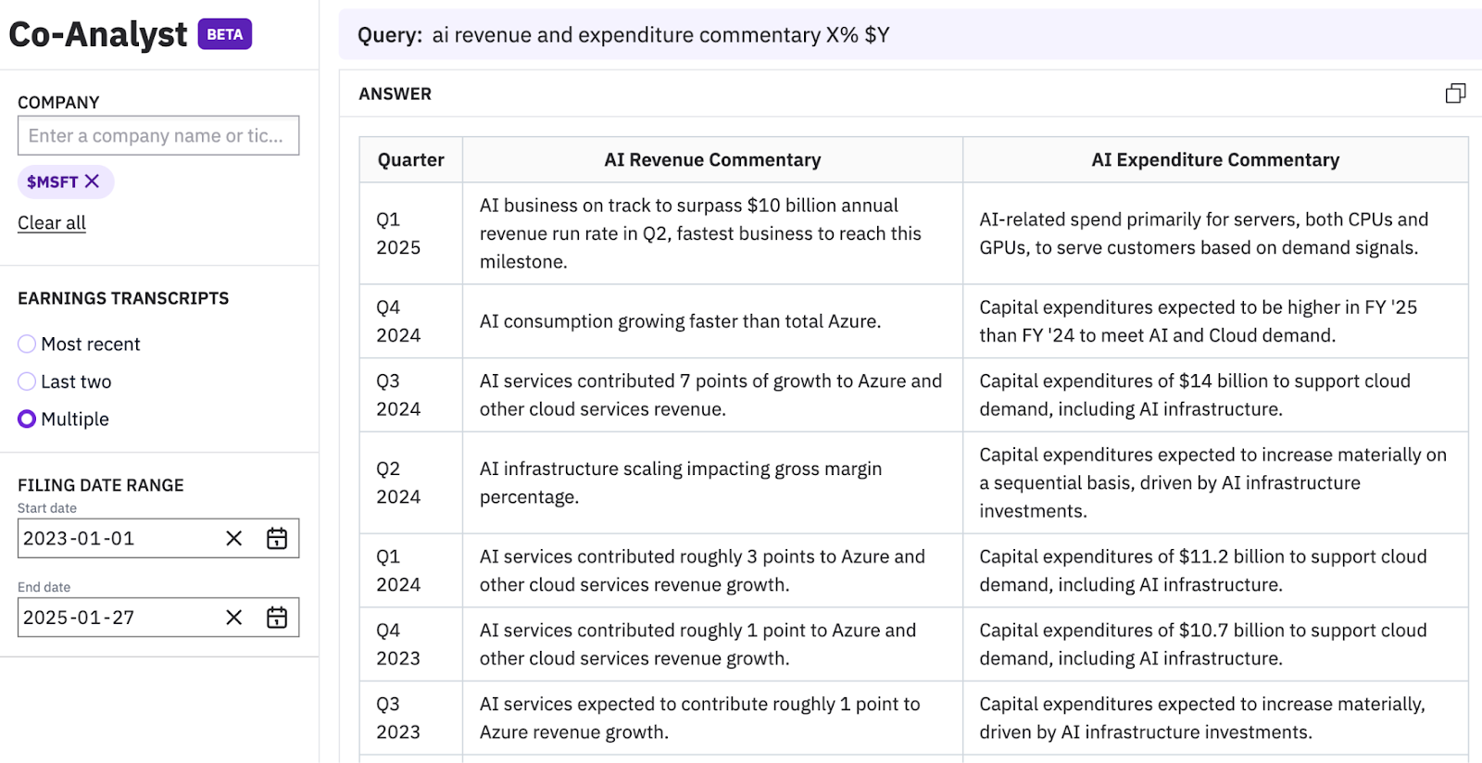Click the AI Expenditure Commentary column header

point(1214,160)
